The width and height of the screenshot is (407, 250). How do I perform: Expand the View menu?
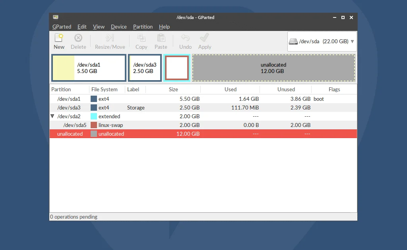[x=99, y=27]
